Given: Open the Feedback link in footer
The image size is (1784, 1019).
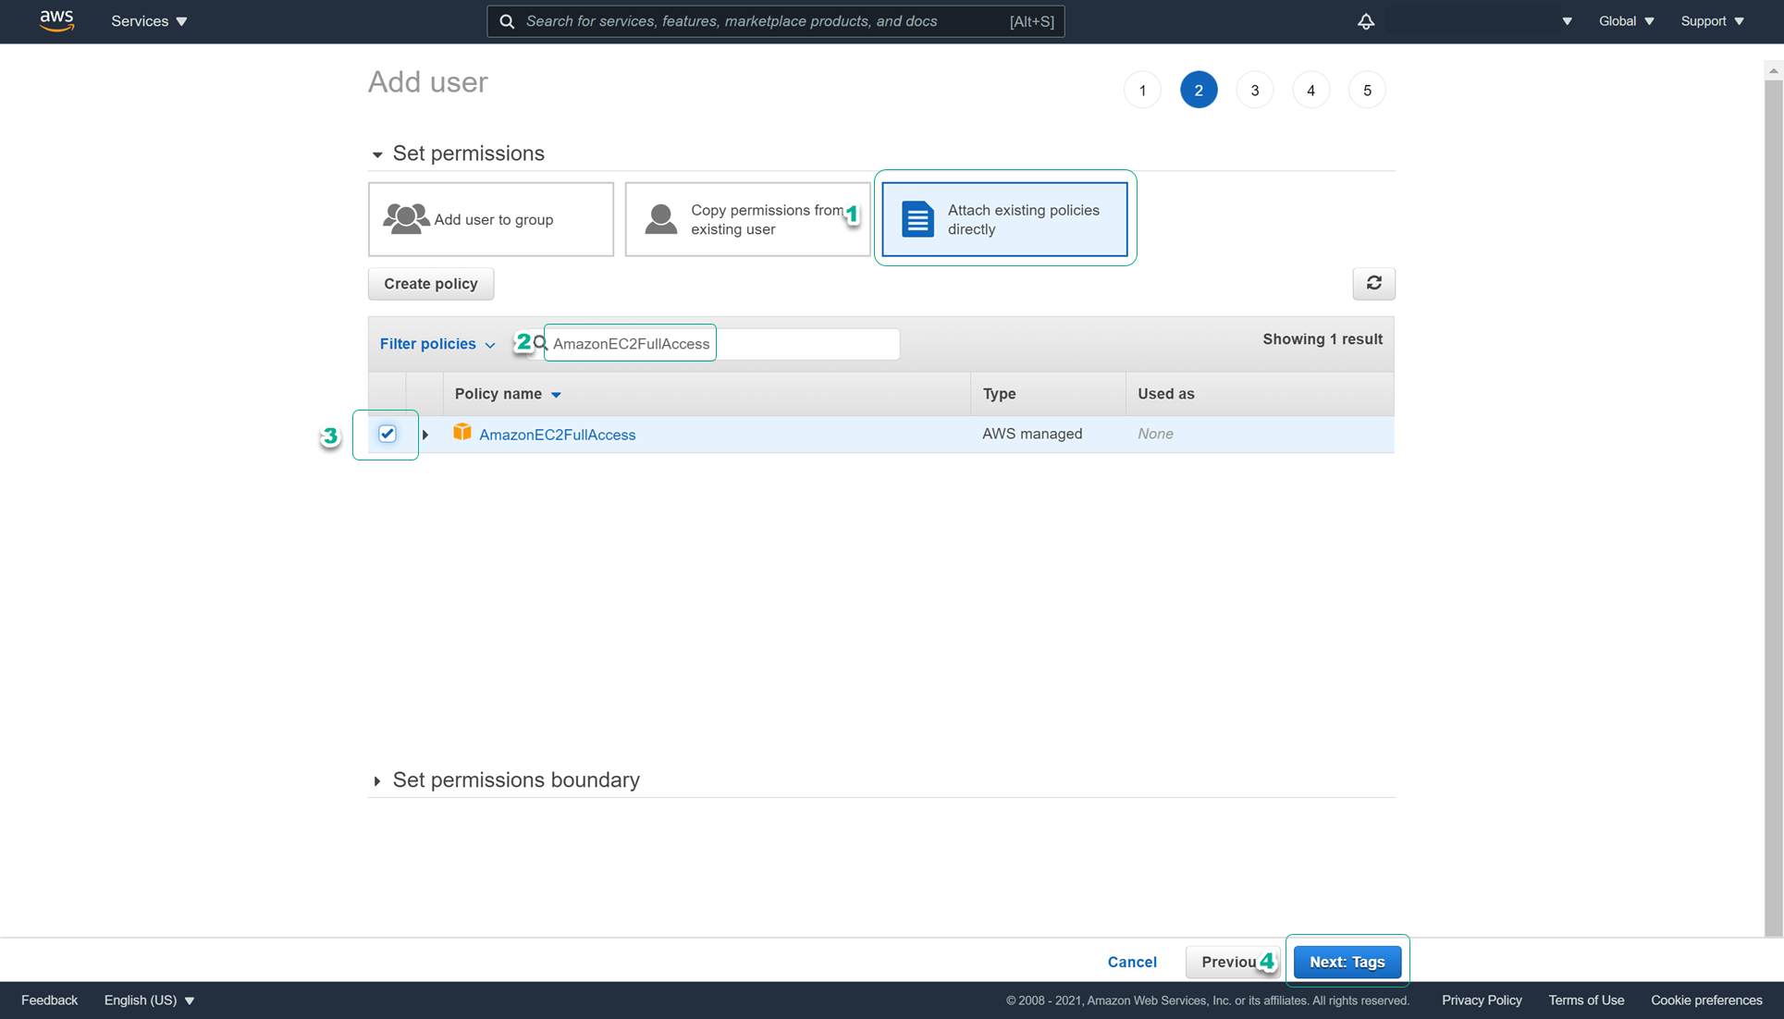Looking at the screenshot, I should pos(49,1001).
